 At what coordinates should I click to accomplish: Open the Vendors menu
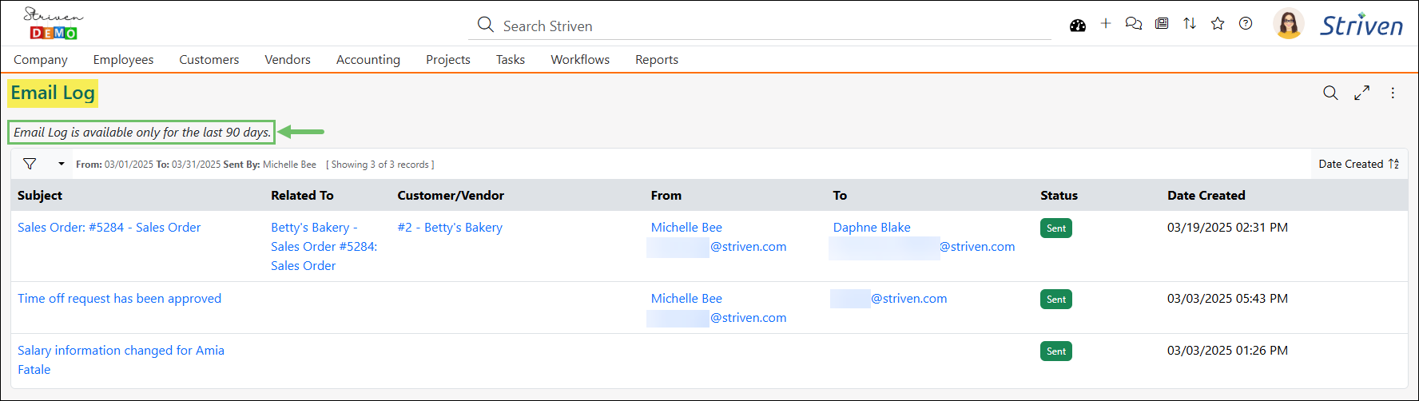(x=288, y=59)
